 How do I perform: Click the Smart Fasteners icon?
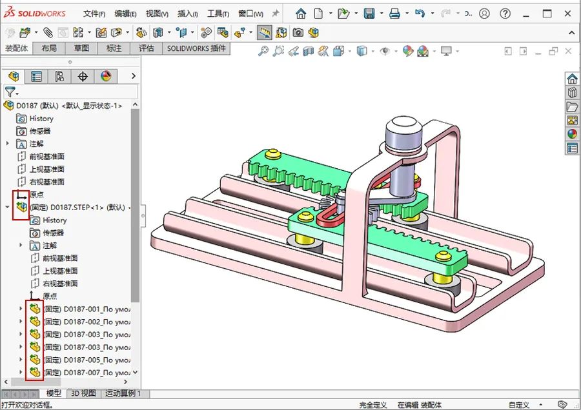pos(101,33)
